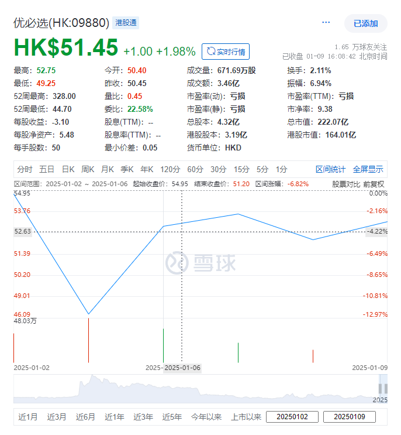Click the 1.65 万球友关注 text
Image resolution: width=401 pixels, height=435 pixels.
(361, 47)
